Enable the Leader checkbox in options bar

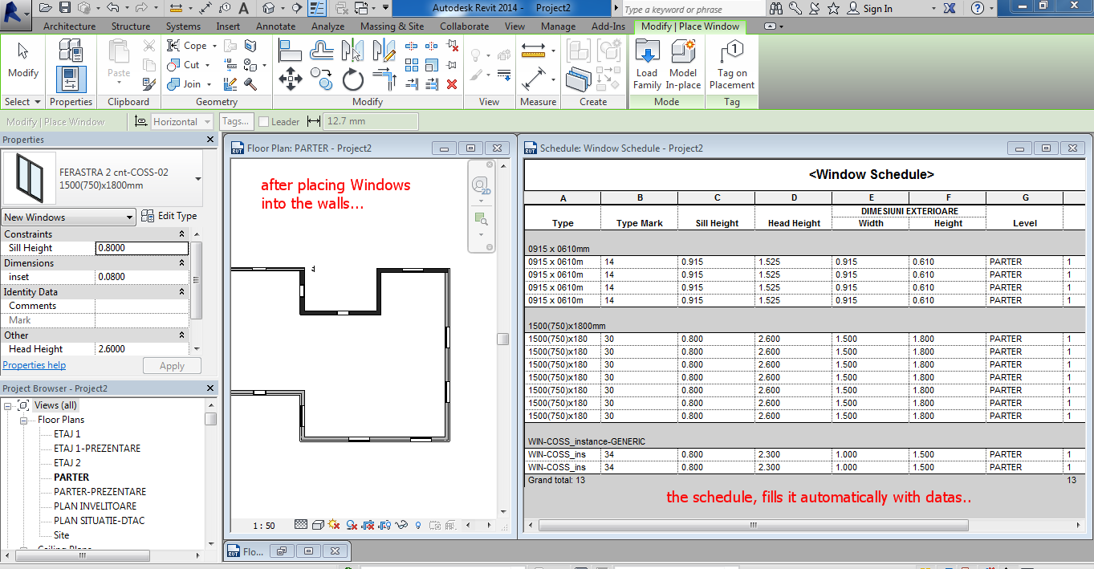[x=262, y=120]
